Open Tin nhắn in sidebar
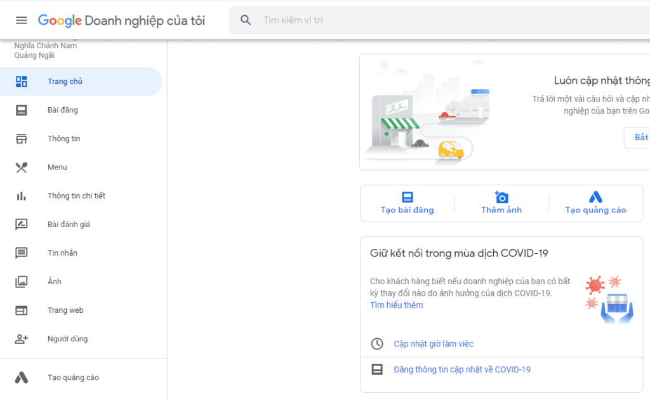 pos(81,253)
